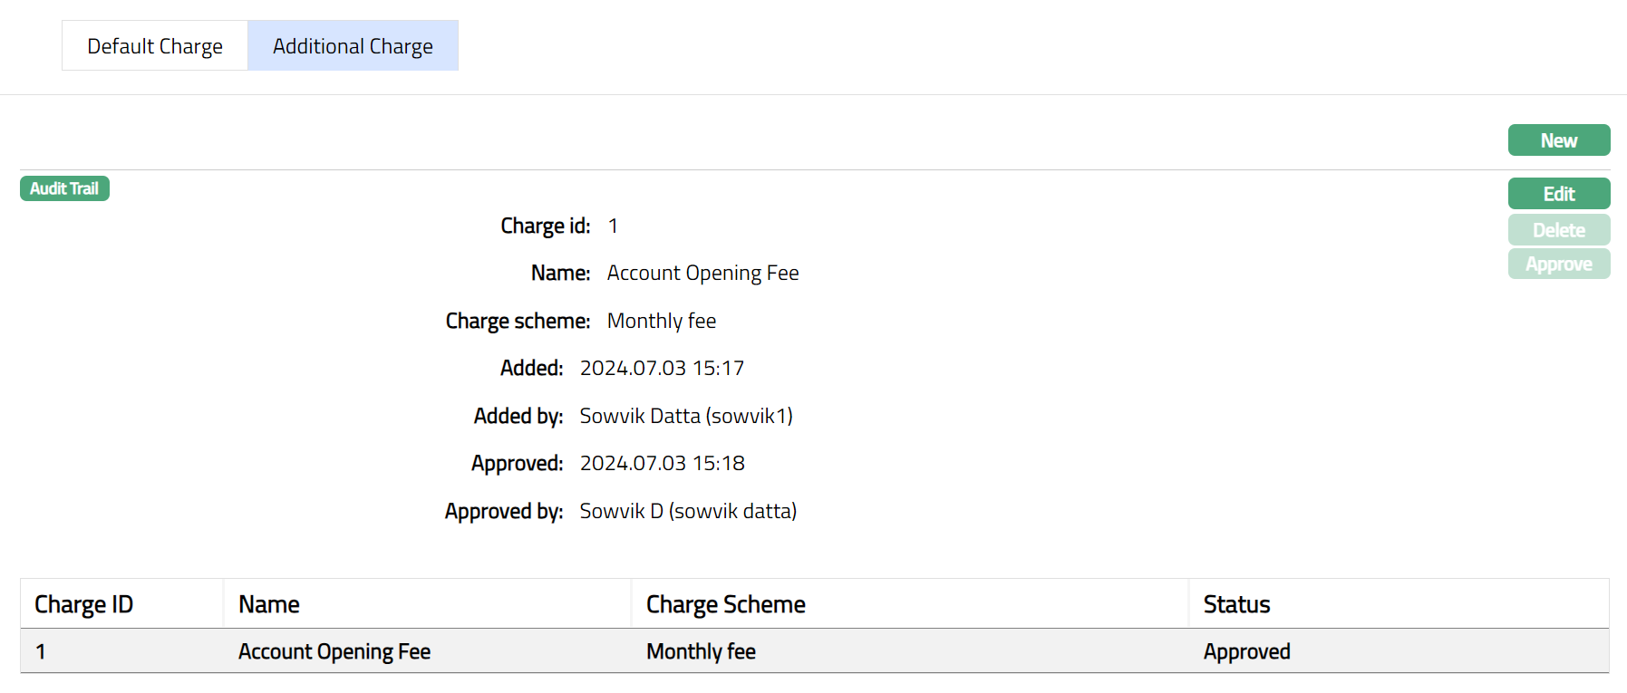Open the Audit Trail
This screenshot has width=1627, height=693.
coord(64,188)
